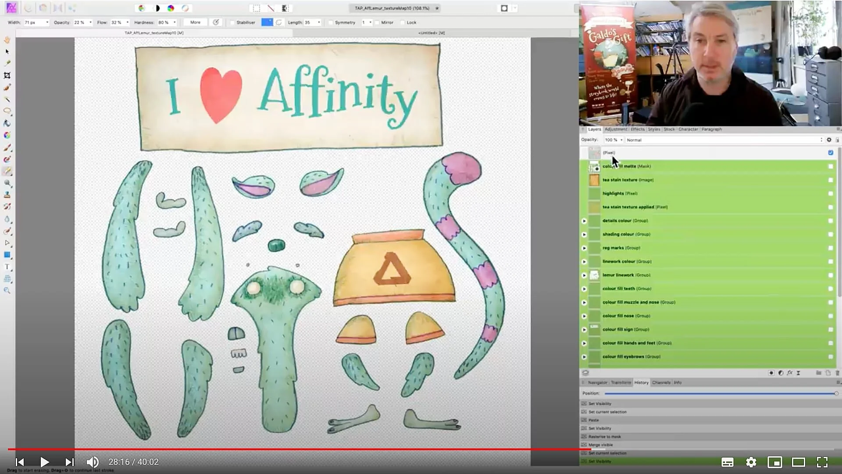Open the Channels panel tab

(x=661, y=382)
